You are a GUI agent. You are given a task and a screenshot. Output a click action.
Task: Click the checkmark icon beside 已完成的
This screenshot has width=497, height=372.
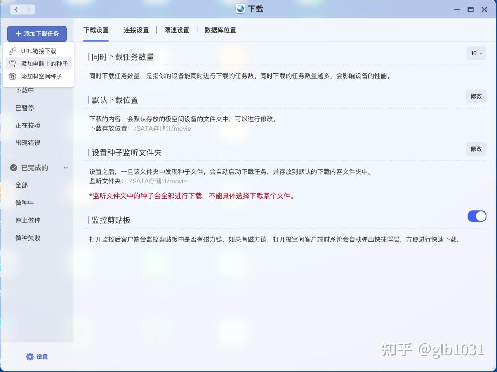point(14,168)
